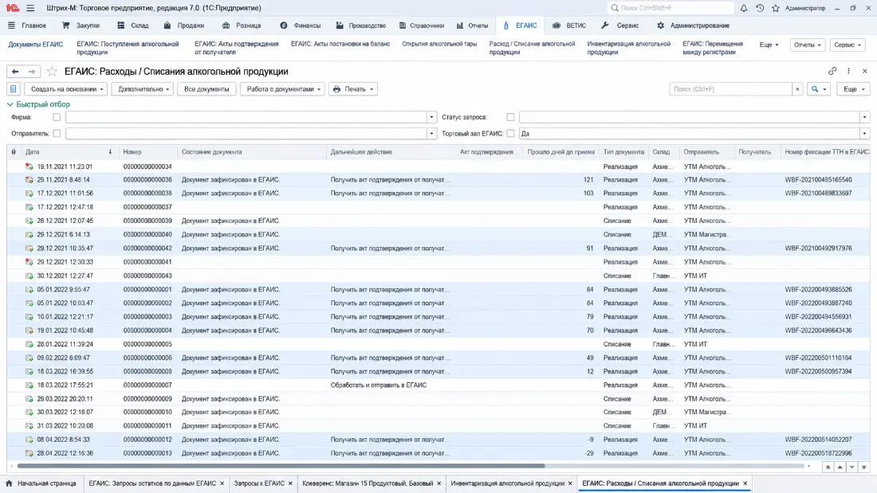Clear the list search field

[x=797, y=89]
